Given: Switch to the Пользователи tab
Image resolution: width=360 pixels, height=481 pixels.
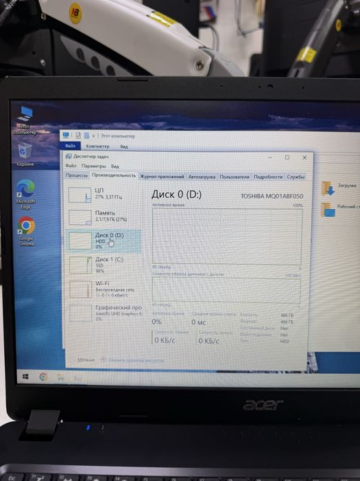Looking at the screenshot, I should [235, 177].
